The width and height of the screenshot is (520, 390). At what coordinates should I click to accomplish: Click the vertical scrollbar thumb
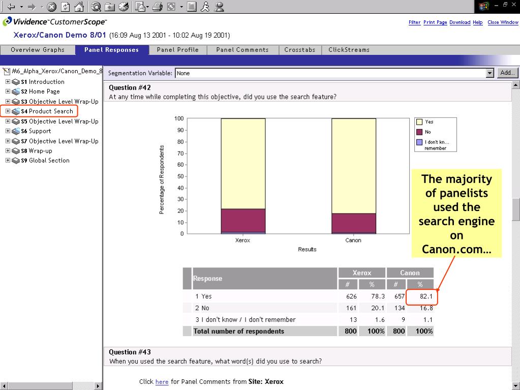(516, 209)
